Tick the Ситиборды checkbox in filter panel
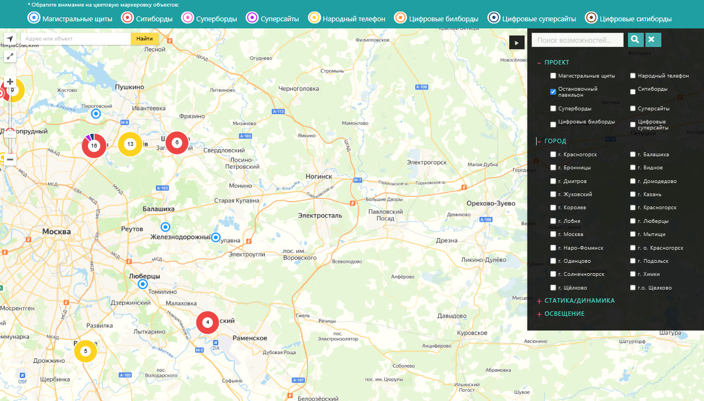Viewport: 704px width, 401px height. tap(633, 92)
